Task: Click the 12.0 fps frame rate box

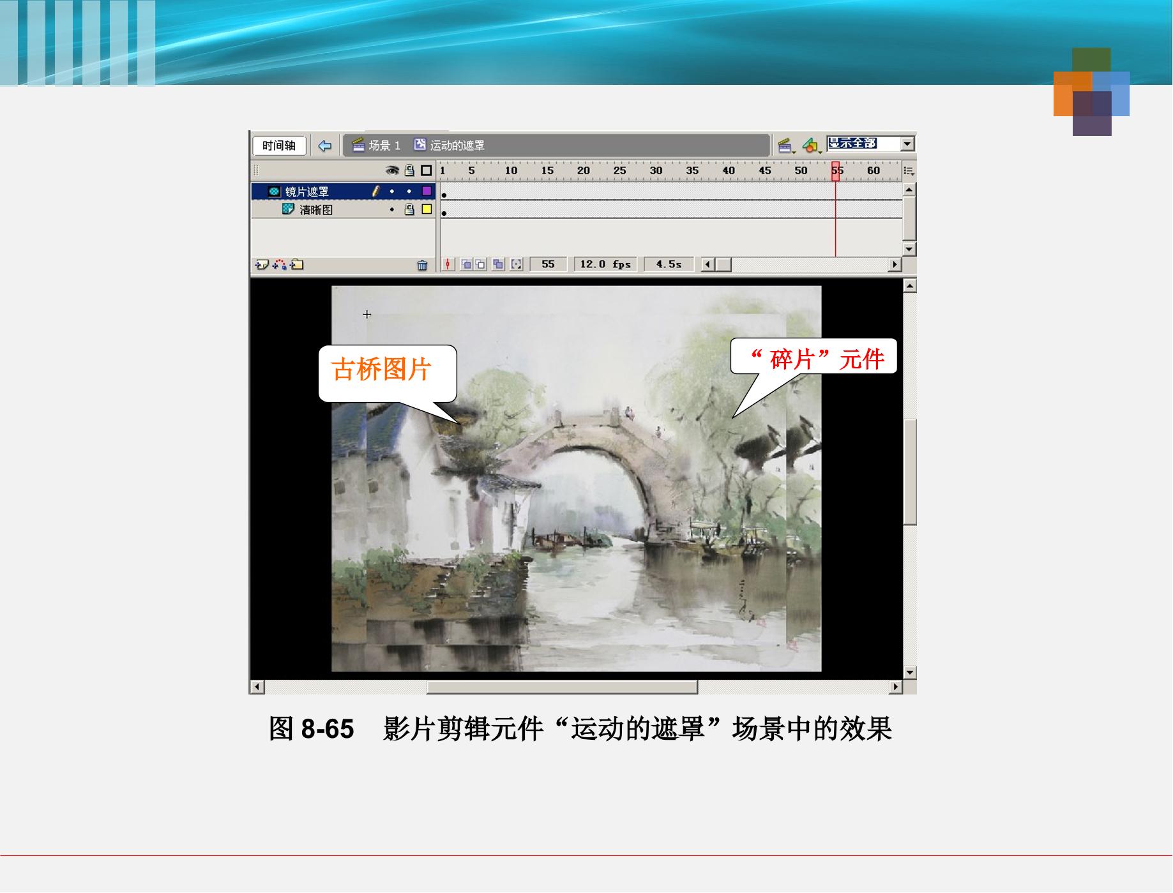Action: pos(605,264)
